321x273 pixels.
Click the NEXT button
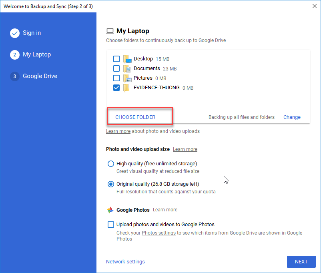pyautogui.click(x=301, y=261)
